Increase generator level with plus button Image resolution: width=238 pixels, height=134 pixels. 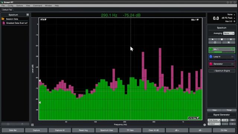coord(232,124)
